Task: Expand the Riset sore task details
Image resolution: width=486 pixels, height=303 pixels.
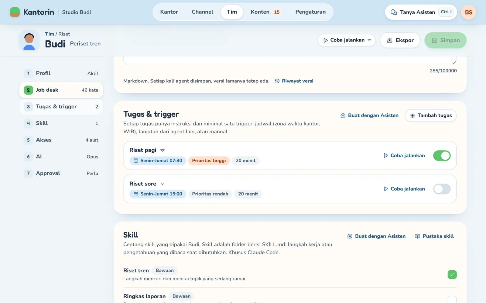Action: pyautogui.click(x=163, y=184)
